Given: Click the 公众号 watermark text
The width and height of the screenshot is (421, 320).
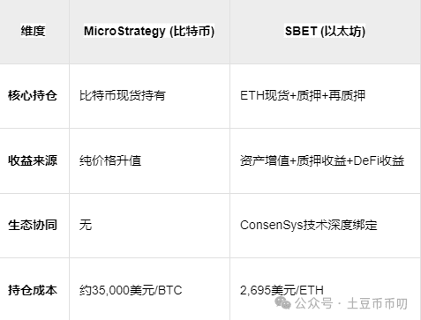Looking at the screenshot, I should [x=314, y=303].
